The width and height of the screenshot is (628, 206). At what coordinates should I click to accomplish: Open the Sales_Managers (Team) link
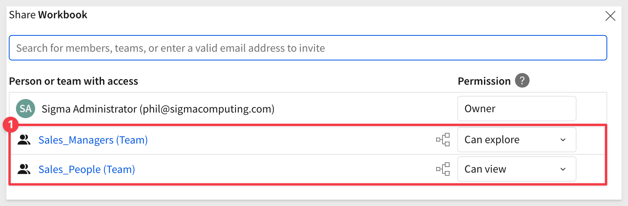click(93, 140)
